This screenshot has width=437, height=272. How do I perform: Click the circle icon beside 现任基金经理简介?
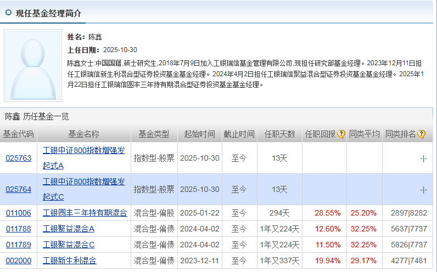(x=8, y=13)
